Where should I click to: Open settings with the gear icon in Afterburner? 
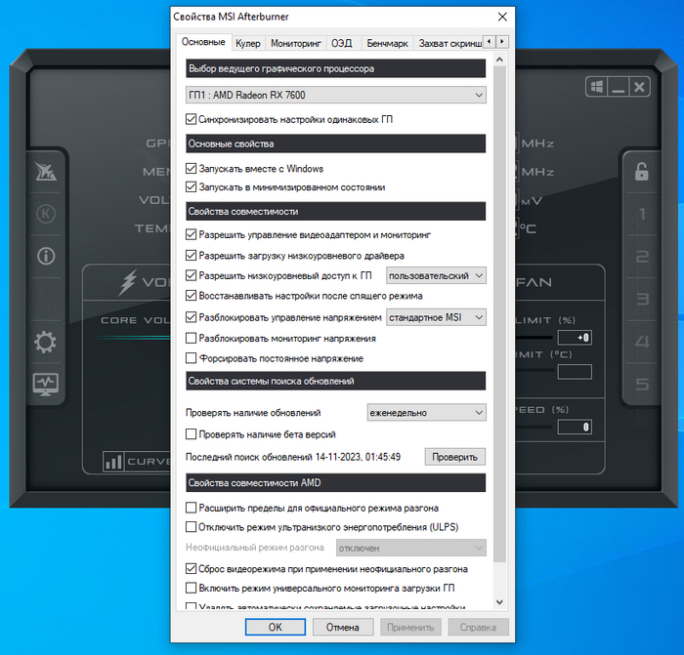coord(45,343)
